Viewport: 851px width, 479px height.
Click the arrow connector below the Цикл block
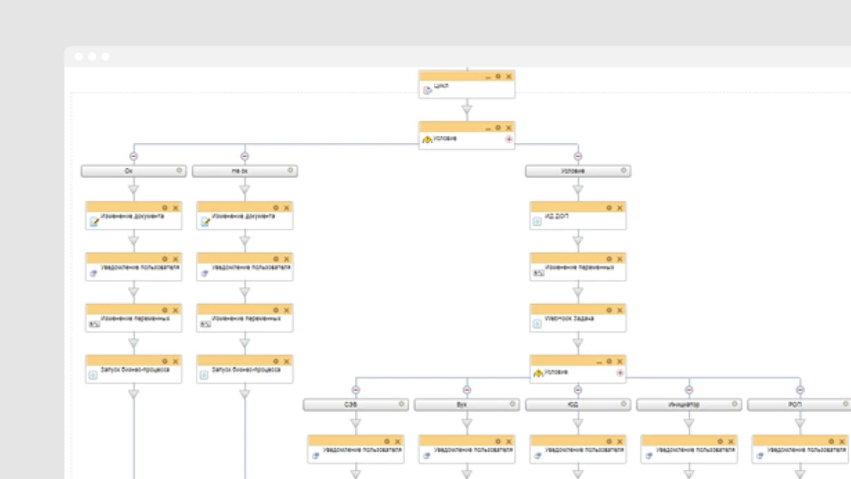pyautogui.click(x=467, y=110)
